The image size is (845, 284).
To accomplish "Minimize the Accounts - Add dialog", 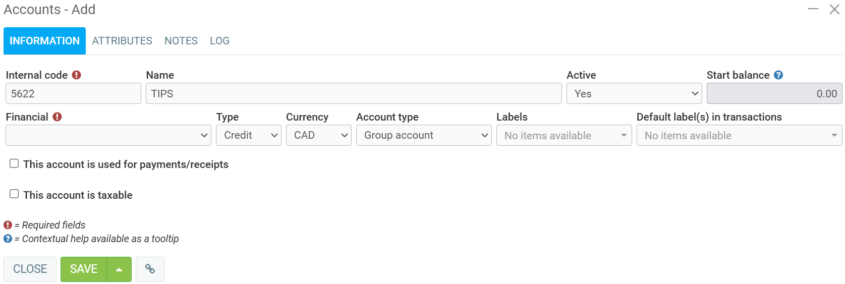I will coord(813,9).
